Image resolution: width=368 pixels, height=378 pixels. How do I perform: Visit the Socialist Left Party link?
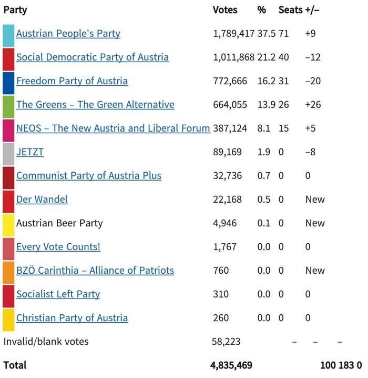[x=58, y=294]
